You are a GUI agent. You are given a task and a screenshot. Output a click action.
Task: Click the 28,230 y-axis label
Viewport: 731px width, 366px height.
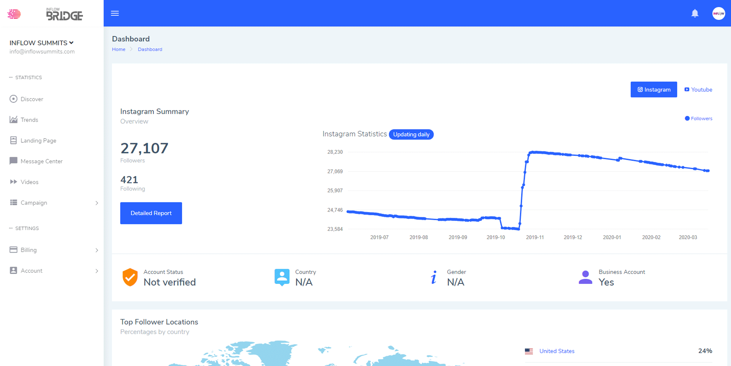pyautogui.click(x=335, y=152)
